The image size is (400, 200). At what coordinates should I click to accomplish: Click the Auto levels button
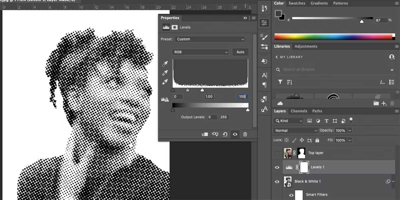pos(240,52)
